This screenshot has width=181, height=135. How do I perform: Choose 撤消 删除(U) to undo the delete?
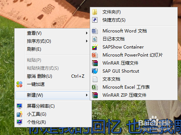52,76
